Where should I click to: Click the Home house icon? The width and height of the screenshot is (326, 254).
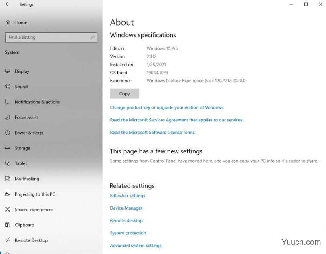(x=8, y=22)
